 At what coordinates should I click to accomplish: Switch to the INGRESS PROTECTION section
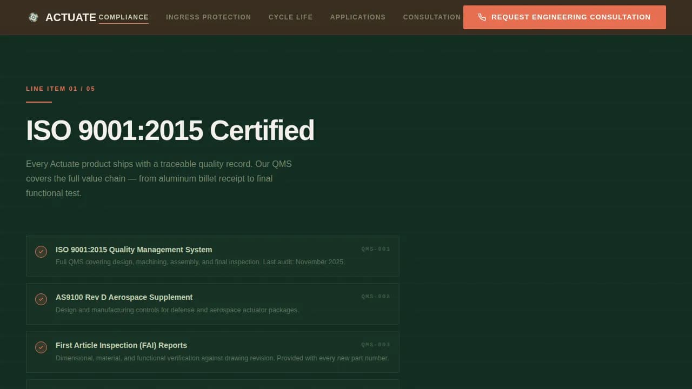(209, 17)
